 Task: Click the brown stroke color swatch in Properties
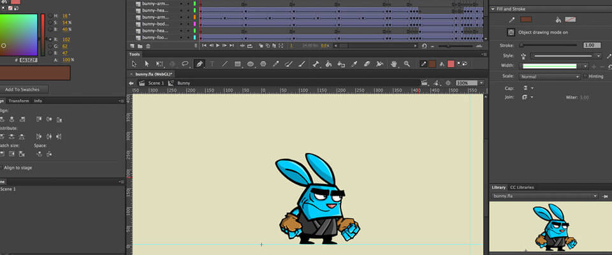tap(525, 20)
